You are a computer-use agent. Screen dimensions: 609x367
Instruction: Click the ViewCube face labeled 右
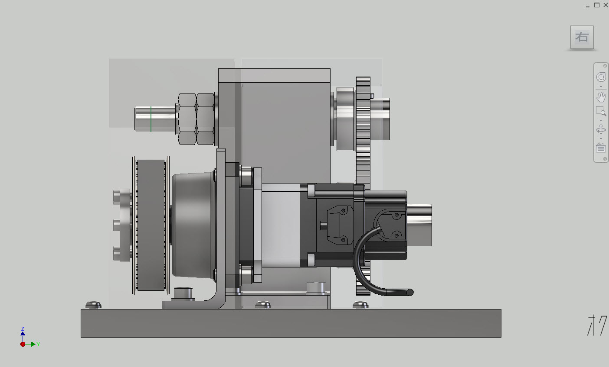(582, 37)
